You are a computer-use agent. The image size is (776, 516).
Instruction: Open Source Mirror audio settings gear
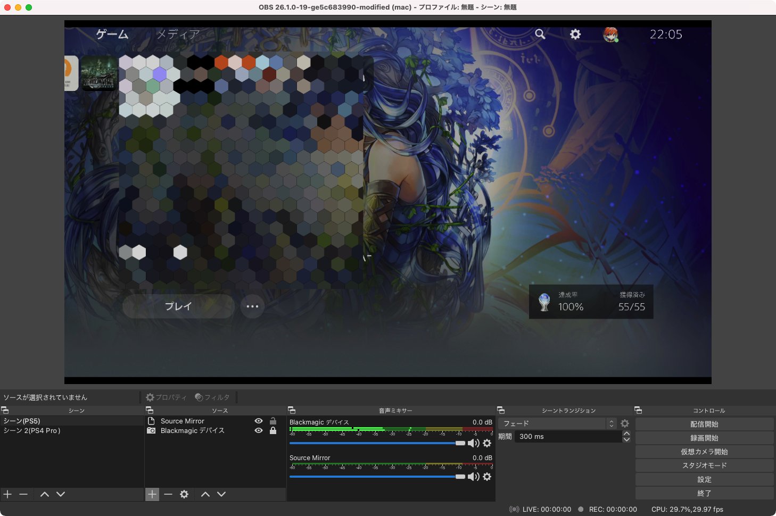[x=487, y=477]
